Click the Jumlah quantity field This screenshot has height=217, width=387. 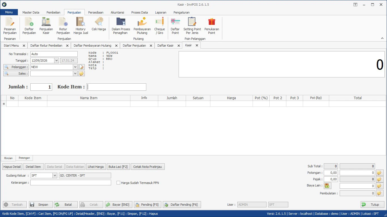click(41, 87)
